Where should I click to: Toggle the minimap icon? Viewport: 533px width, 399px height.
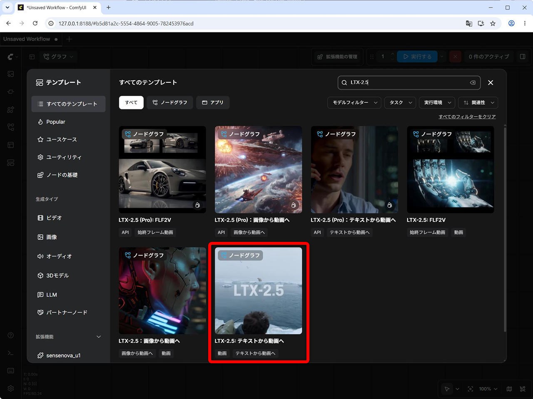tap(509, 389)
